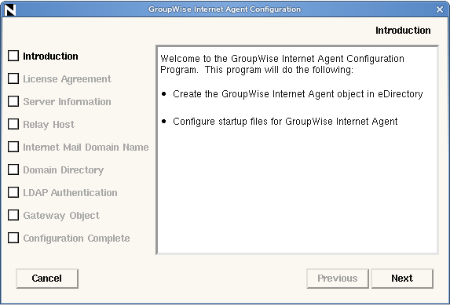Viewport: 450px width, 306px height.
Task: Tick the Domain Directory step checkbox
Action: (13, 169)
